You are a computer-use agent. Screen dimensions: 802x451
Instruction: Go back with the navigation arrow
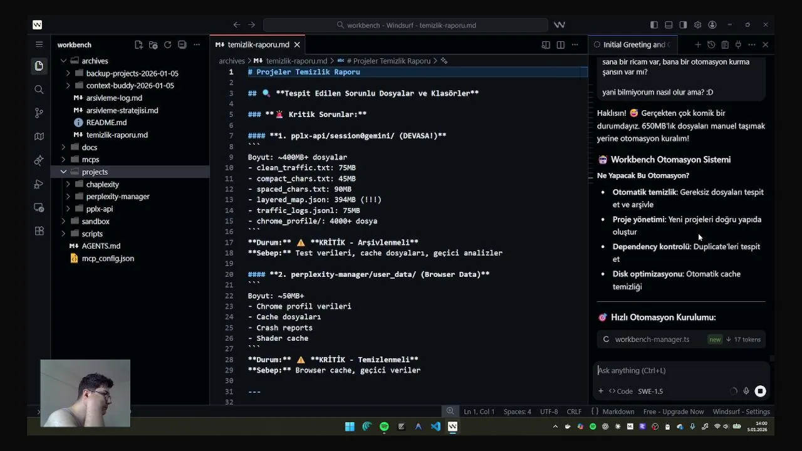pyautogui.click(x=236, y=25)
